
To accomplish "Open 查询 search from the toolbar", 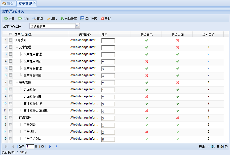I will click(x=34, y=19).
